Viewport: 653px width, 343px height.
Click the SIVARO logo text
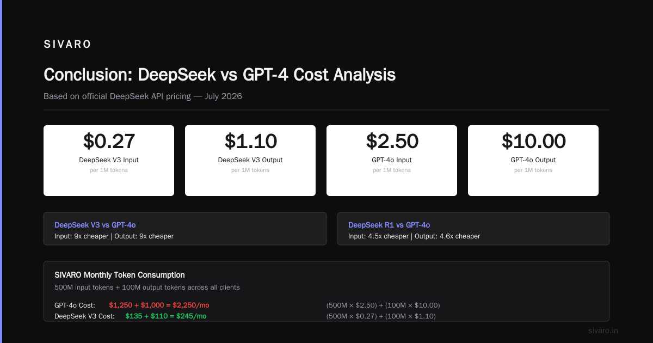[x=67, y=45]
